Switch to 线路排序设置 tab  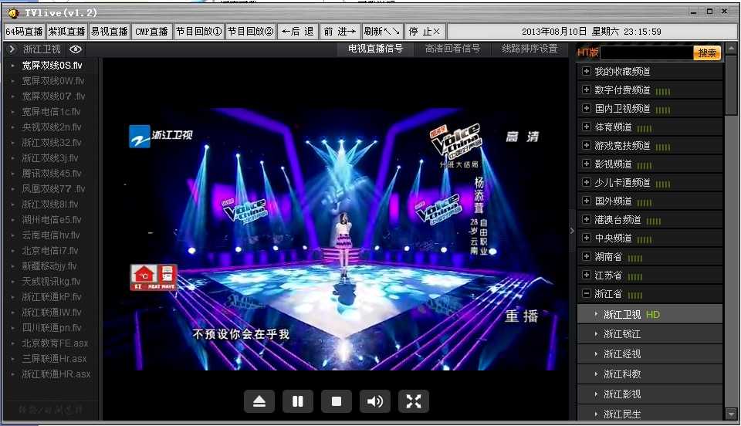530,49
